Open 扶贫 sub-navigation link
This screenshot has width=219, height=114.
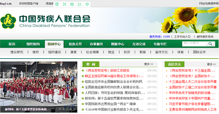pos(127,52)
